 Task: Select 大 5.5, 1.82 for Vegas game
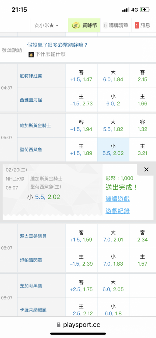pyautogui.click(x=113, y=125)
